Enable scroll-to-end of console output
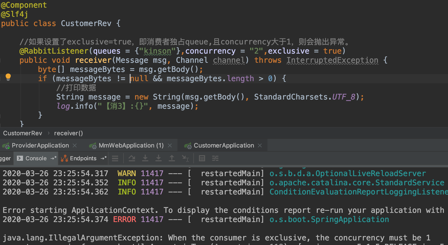Viewport: 448px width, 245px height. [x=145, y=158]
